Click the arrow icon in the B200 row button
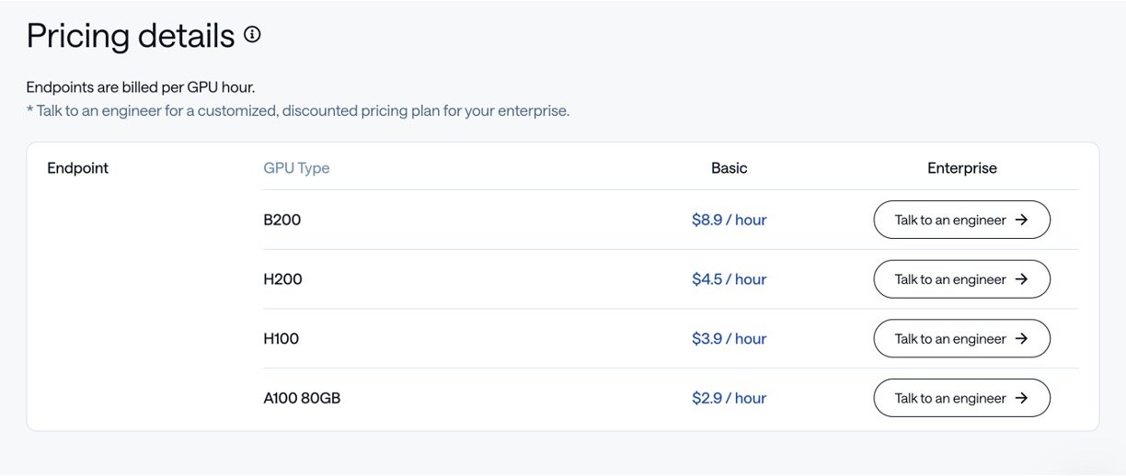 [x=1021, y=221]
